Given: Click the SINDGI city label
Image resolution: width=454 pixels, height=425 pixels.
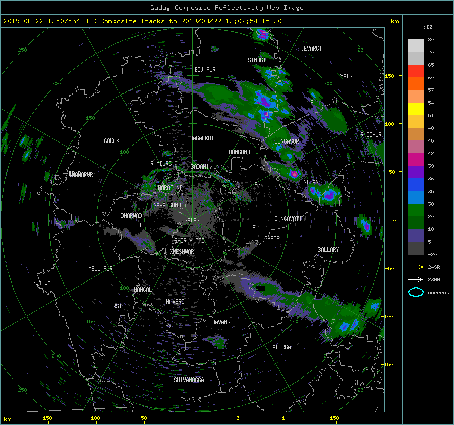Looking at the screenshot, I should 257,60.
